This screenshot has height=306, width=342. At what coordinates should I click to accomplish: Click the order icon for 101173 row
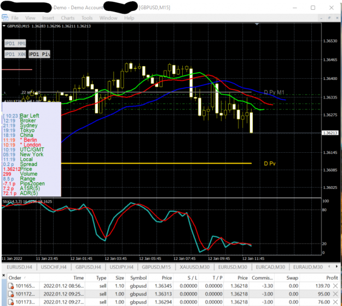click(11, 302)
